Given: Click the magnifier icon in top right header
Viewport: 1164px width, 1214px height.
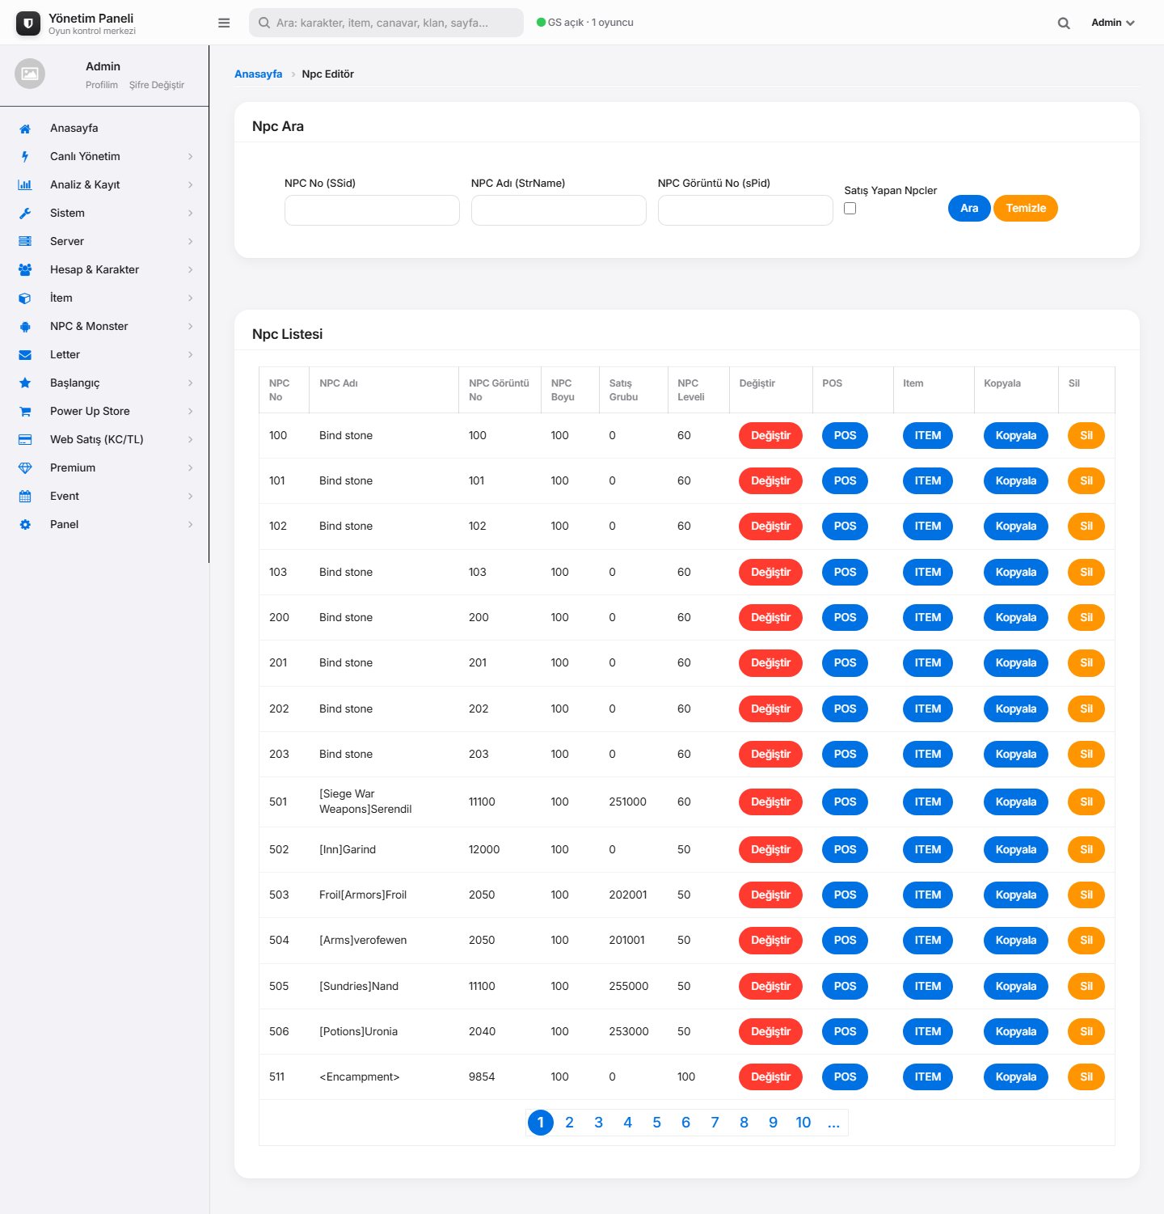Looking at the screenshot, I should click(x=1064, y=23).
